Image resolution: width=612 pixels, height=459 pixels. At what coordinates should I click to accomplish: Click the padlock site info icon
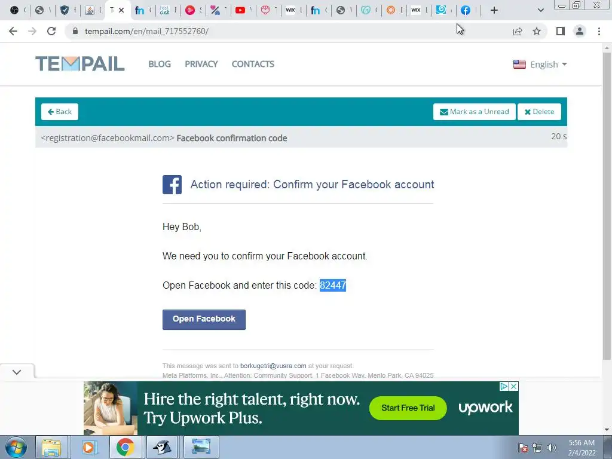[75, 31]
